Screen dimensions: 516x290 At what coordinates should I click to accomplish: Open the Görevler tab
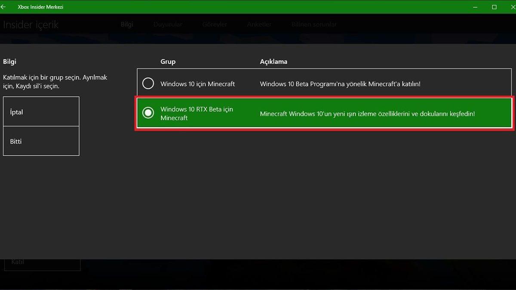coord(214,24)
